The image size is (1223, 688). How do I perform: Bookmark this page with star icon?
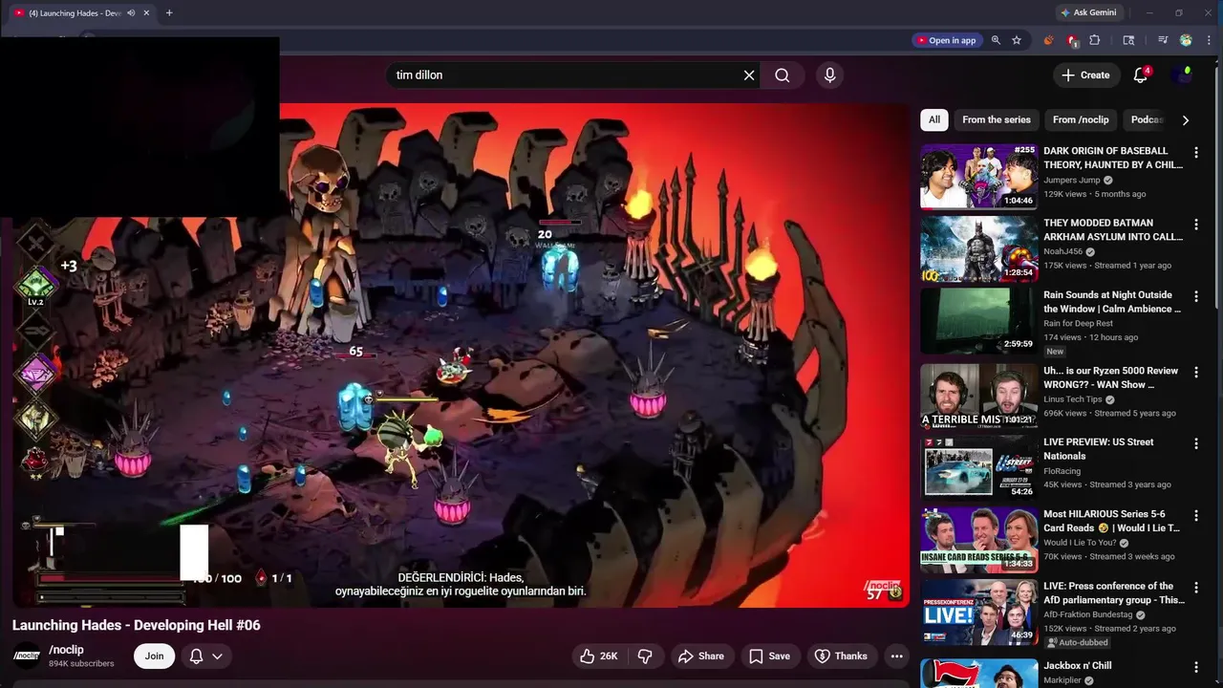[1017, 40]
